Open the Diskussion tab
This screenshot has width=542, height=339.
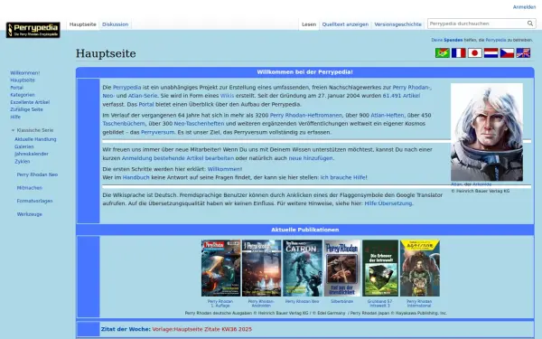pyautogui.click(x=115, y=24)
